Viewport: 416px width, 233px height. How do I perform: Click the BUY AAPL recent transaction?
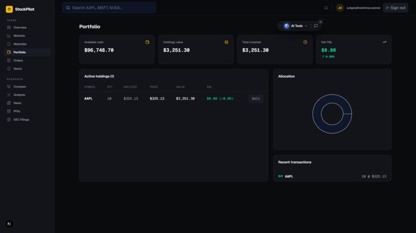coord(332,176)
